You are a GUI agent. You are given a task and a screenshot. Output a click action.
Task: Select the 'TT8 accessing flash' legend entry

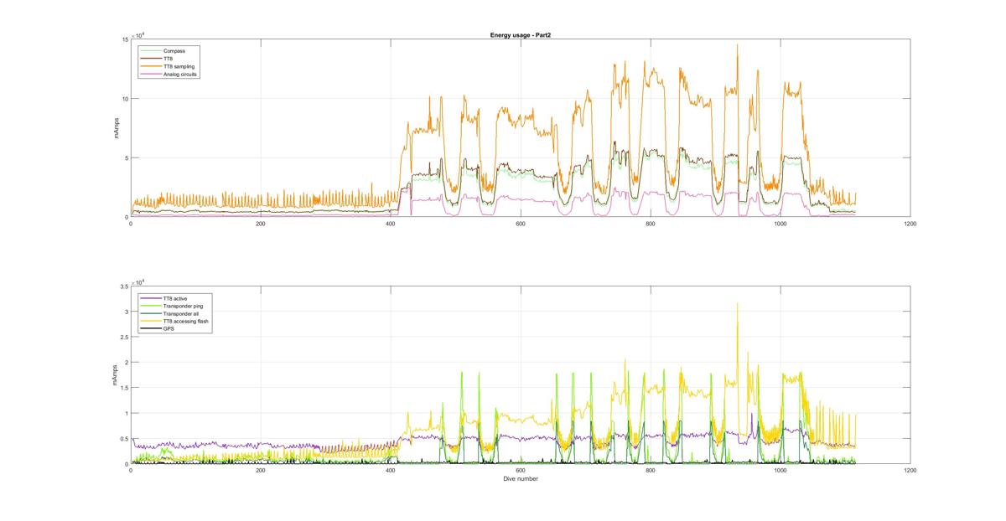coord(186,321)
